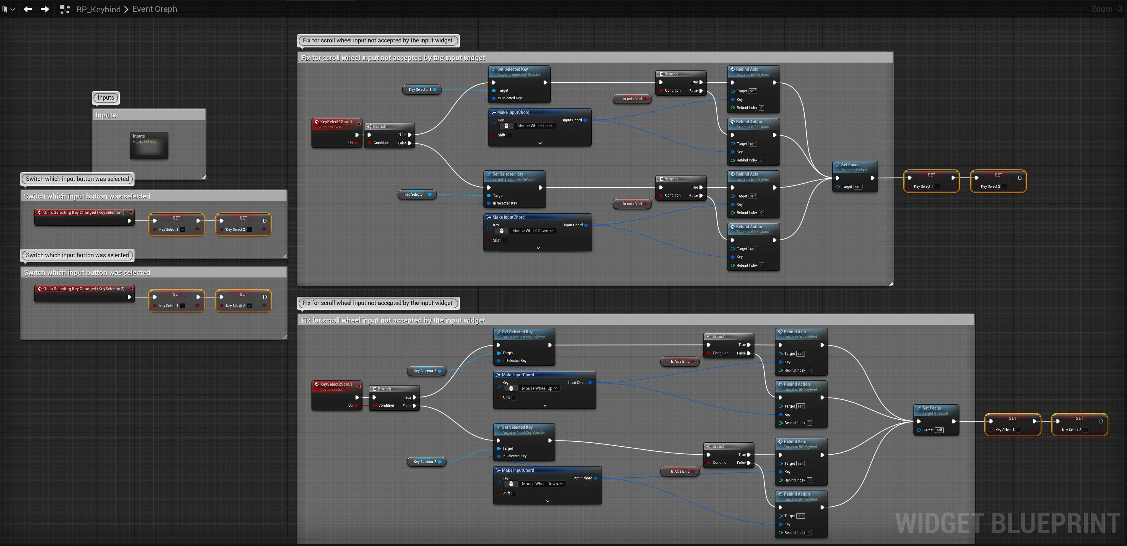The height and width of the screenshot is (546, 1127).
Task: Click BP_Keybind in the breadcrumb
Action: [x=99, y=9]
